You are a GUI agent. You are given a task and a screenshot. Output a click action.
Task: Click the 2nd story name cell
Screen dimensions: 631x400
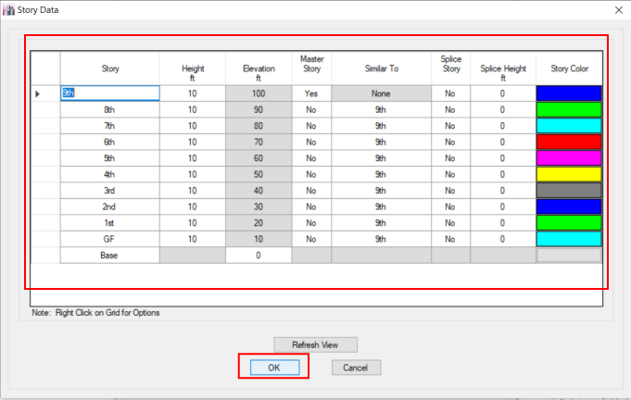click(x=109, y=206)
